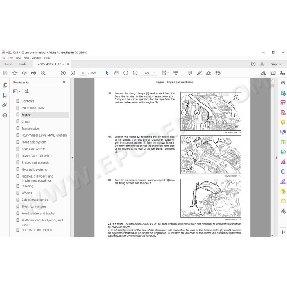Collapse the left navigation pane arrow
This screenshot has height=287, width=287.
click(72, 157)
